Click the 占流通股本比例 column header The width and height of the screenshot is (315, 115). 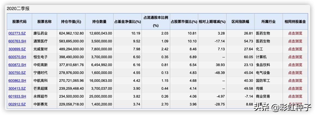pyautogui.click(x=156, y=18)
